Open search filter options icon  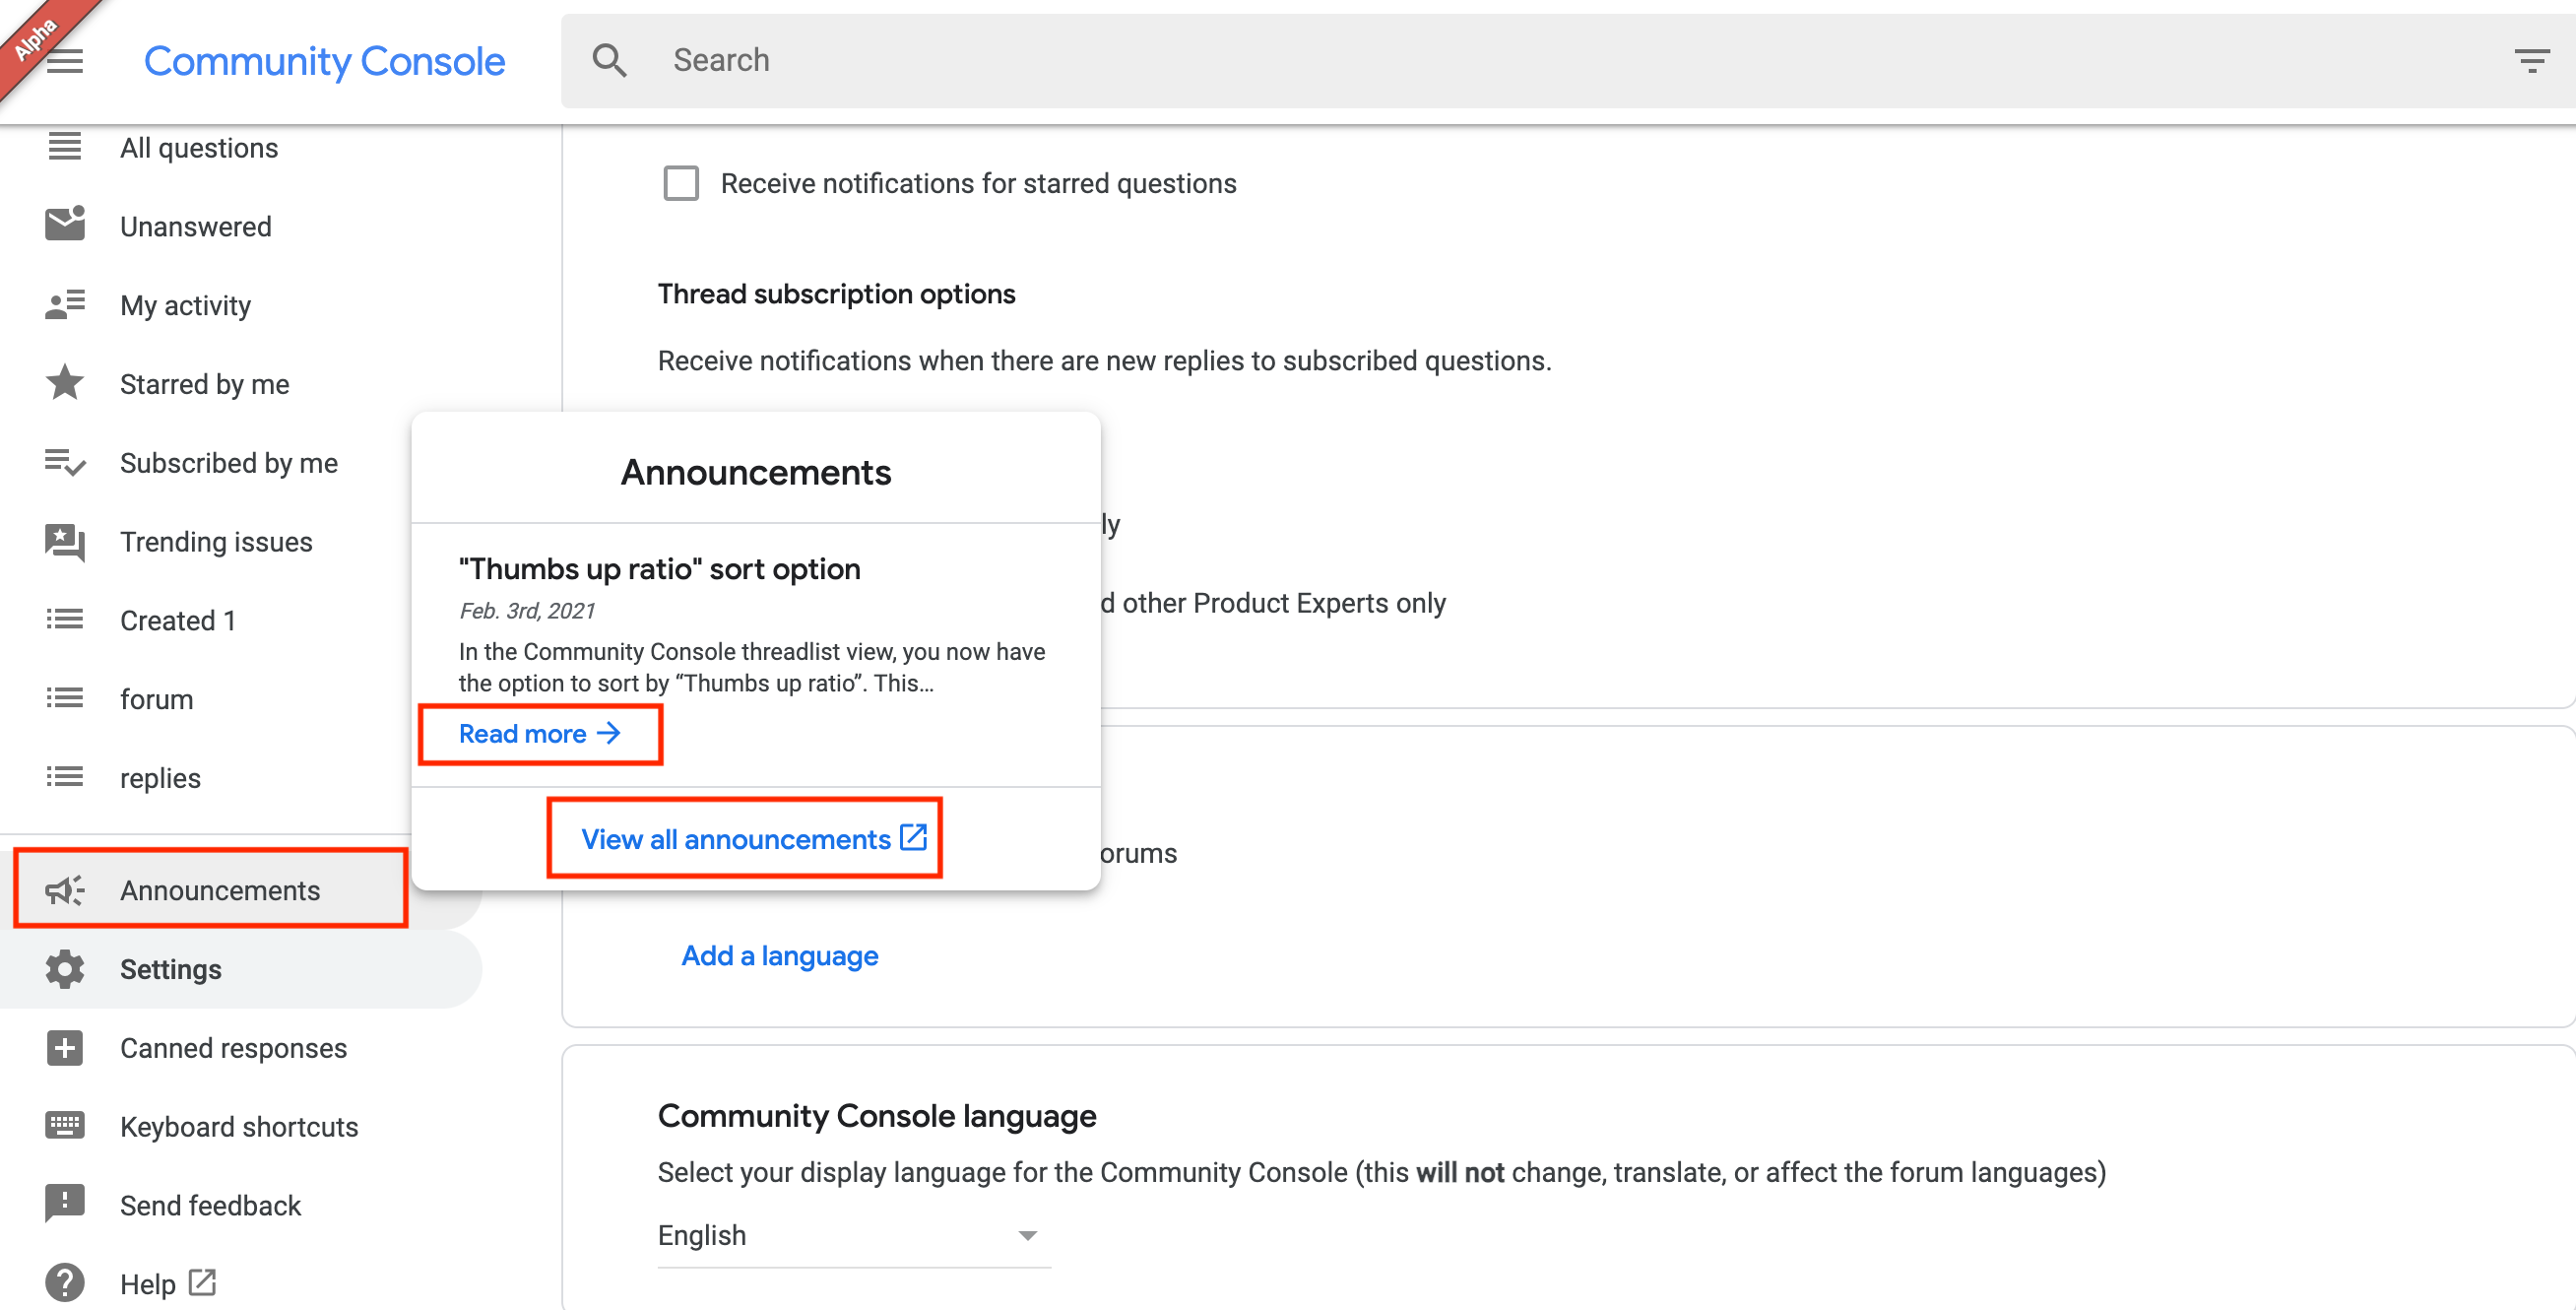2531,62
